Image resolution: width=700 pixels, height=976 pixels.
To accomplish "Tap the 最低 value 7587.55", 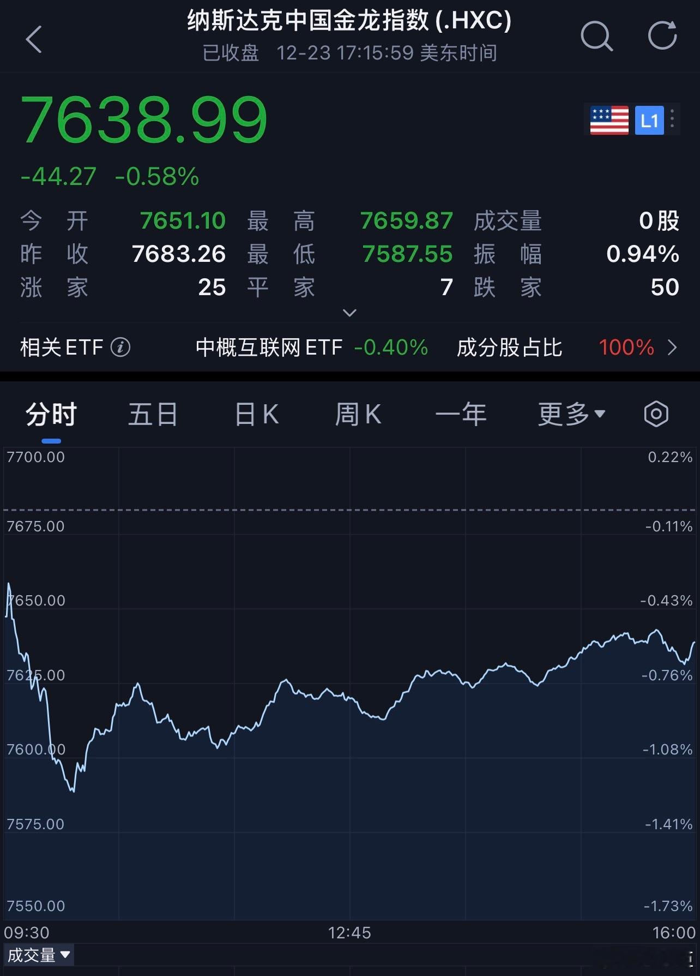I will (x=408, y=254).
